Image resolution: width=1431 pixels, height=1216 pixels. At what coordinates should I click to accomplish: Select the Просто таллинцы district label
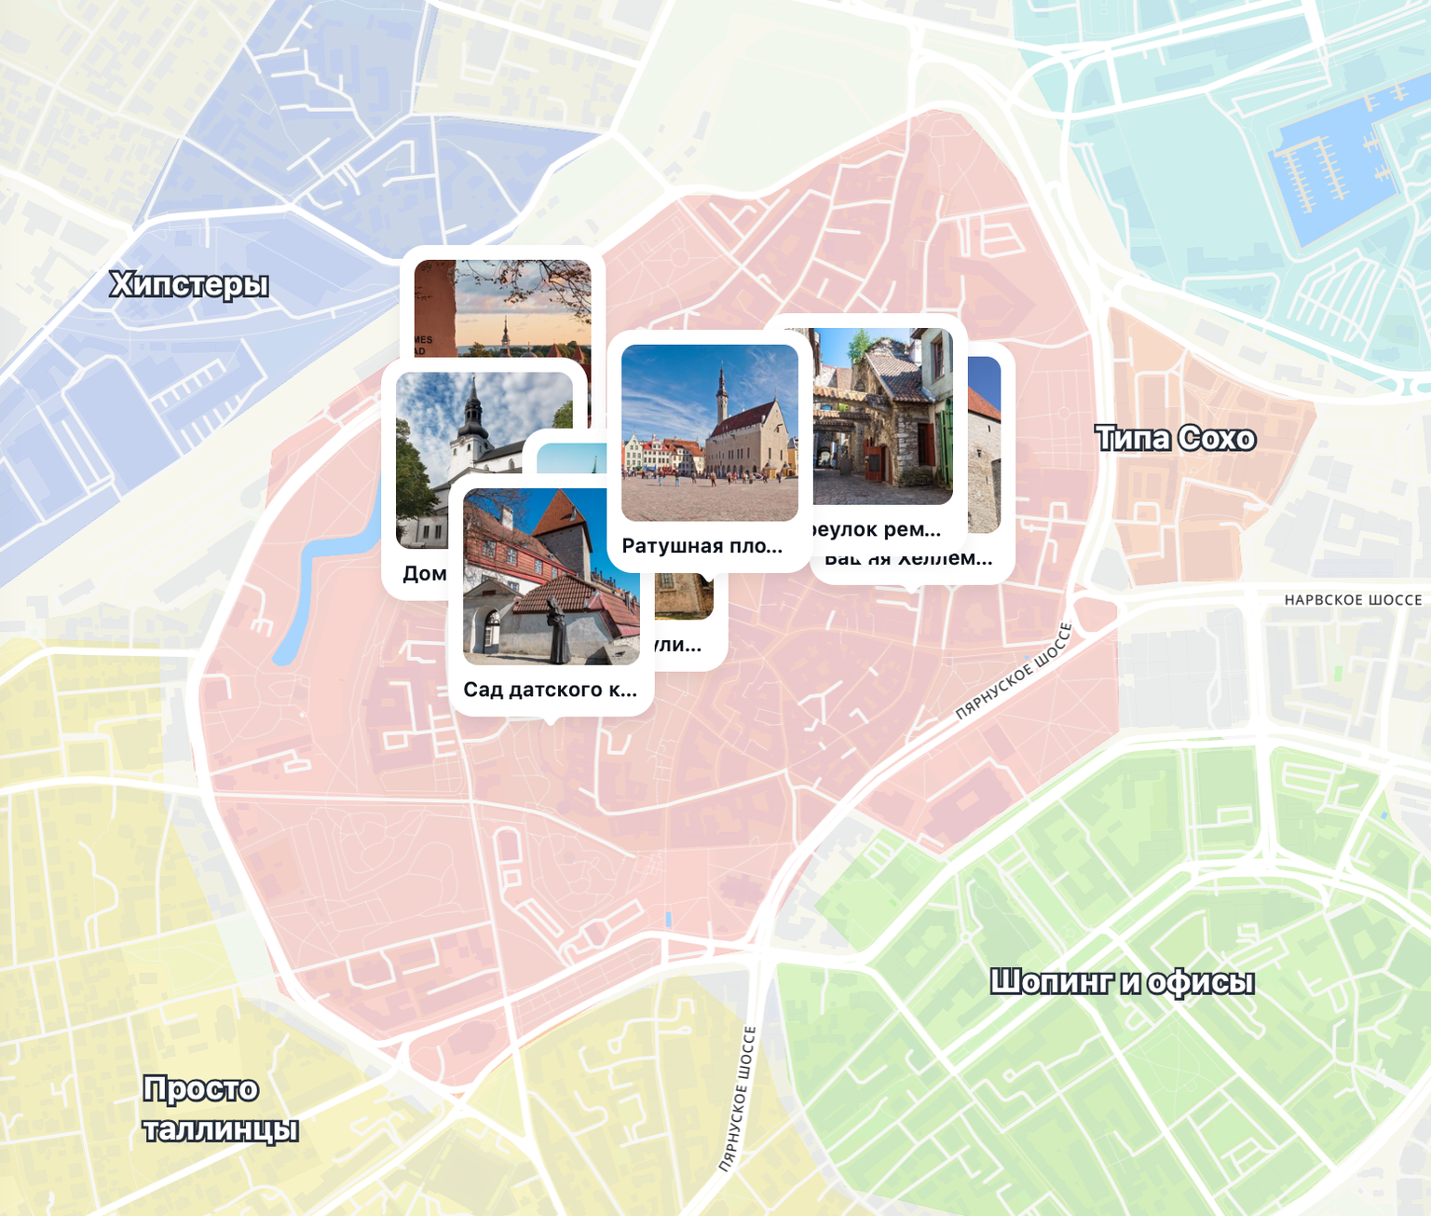click(x=220, y=1108)
